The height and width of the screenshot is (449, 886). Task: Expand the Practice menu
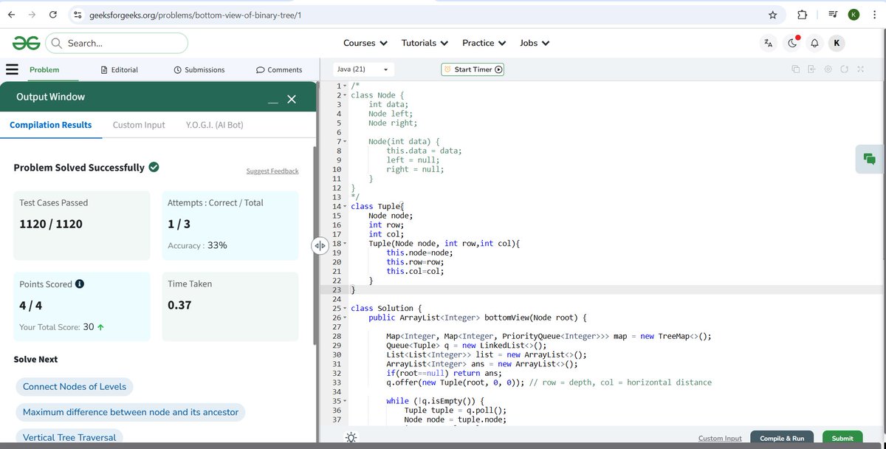[484, 43]
